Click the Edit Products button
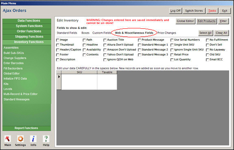The width and height of the screenshot is (234, 150). pyautogui.click(x=206, y=21)
